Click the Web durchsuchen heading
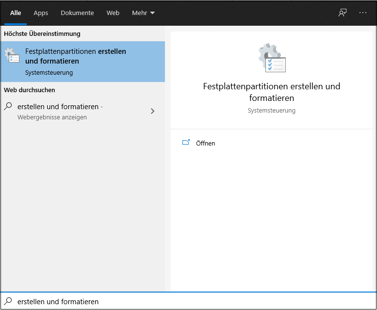The image size is (377, 310). [29, 90]
